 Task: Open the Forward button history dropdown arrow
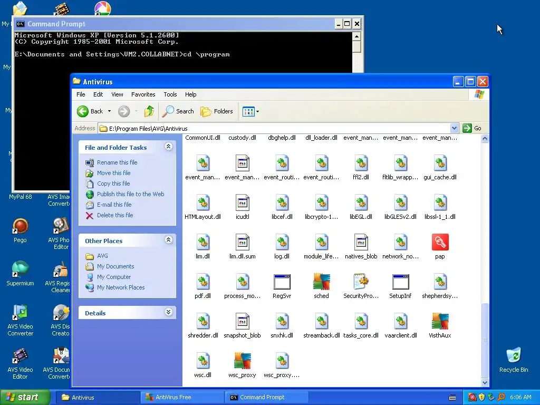[x=137, y=111]
